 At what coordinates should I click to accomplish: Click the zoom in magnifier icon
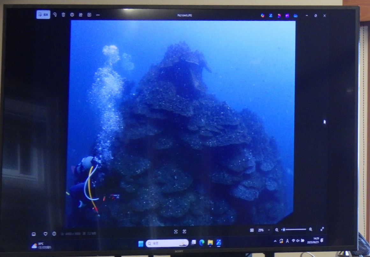click(x=311, y=229)
